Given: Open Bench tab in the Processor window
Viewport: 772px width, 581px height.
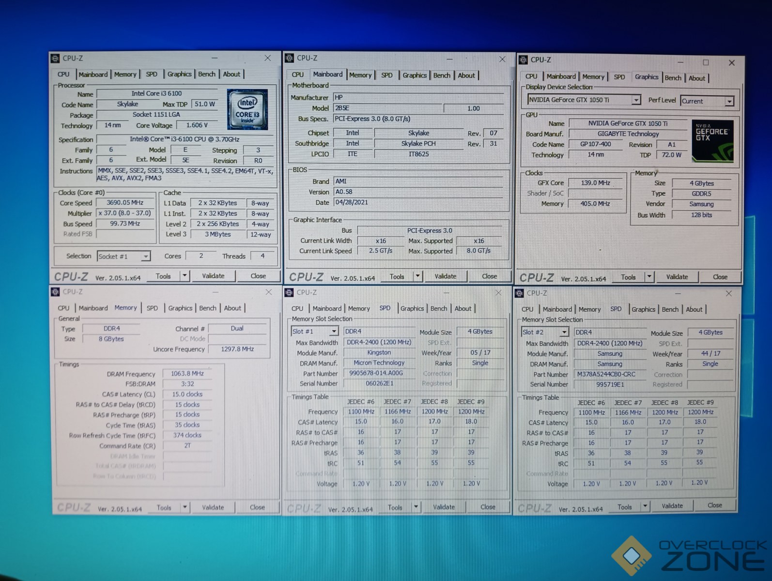Looking at the screenshot, I should [x=207, y=74].
